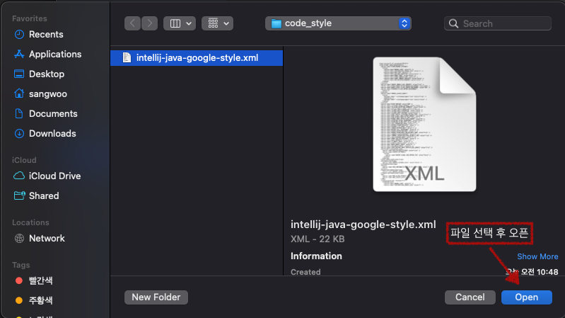
Task: Click the XML - 22 KB file info text
Action: coord(318,239)
